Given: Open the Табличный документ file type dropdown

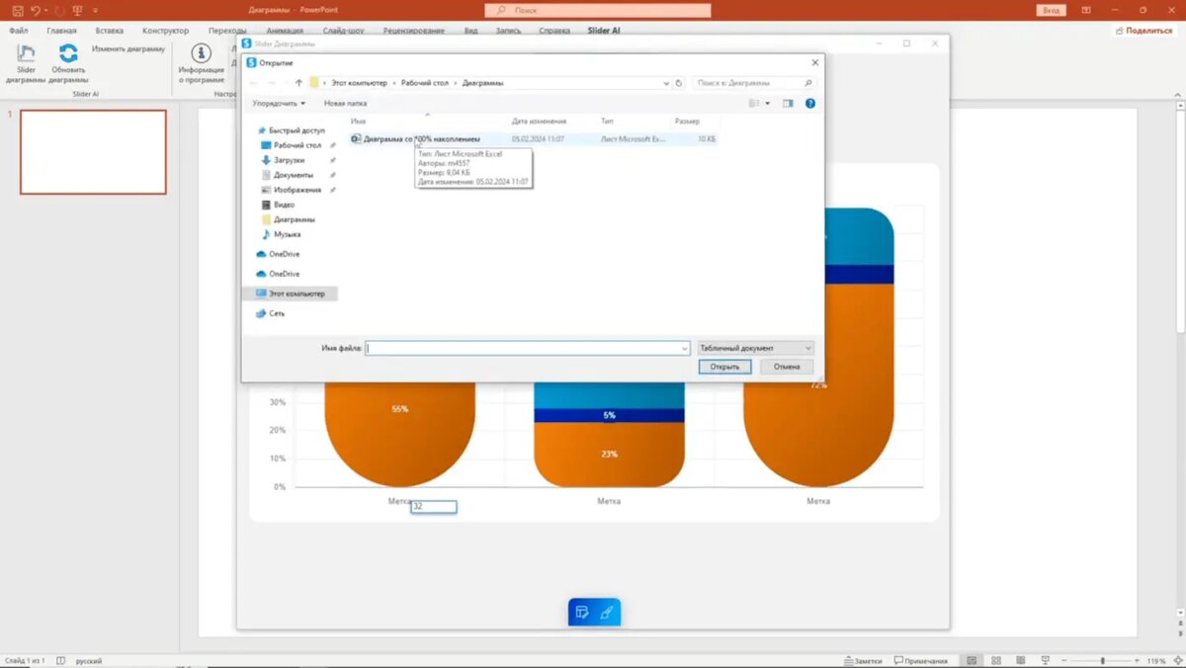Looking at the screenshot, I should point(755,348).
